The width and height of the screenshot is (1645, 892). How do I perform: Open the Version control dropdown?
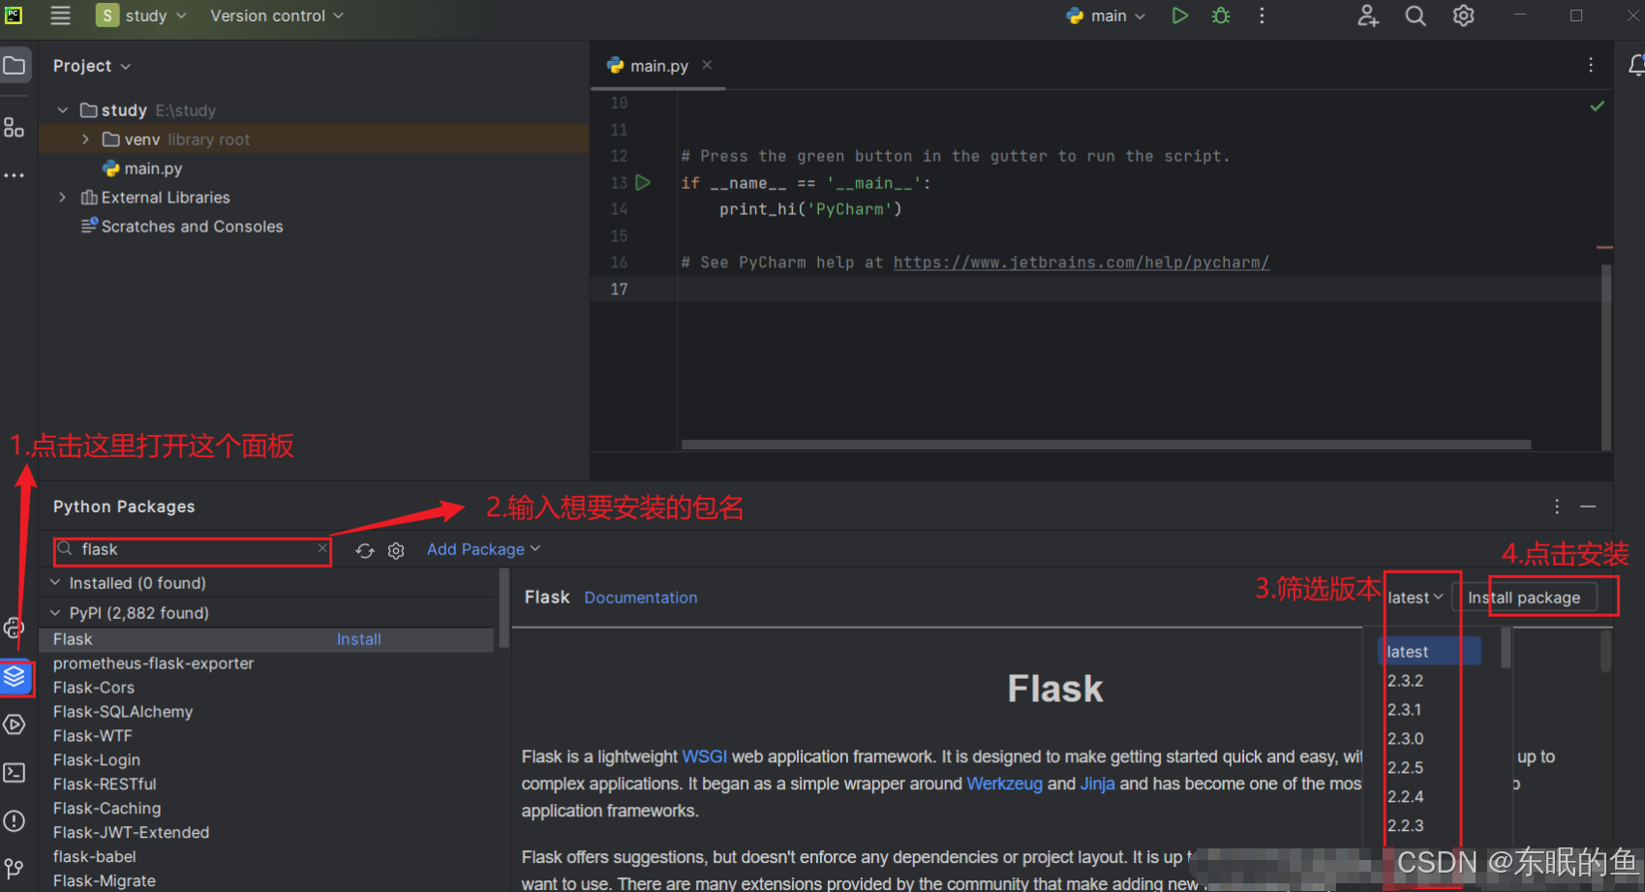point(277,15)
